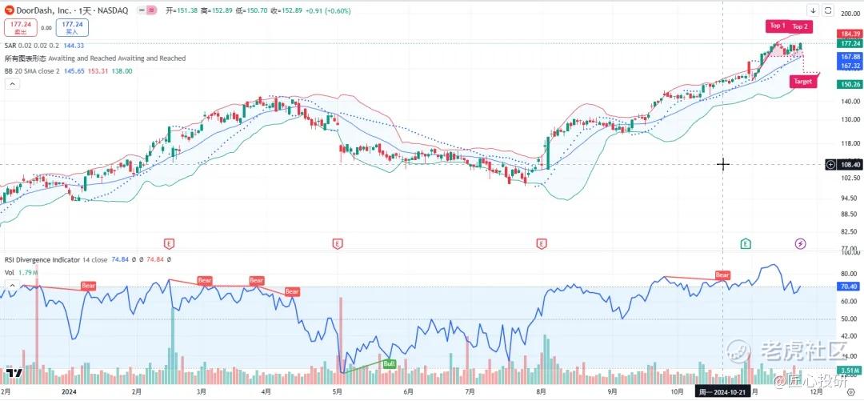Open chart settings gear at bottom right
Image resolution: width=864 pixels, height=401 pixels.
click(850, 391)
